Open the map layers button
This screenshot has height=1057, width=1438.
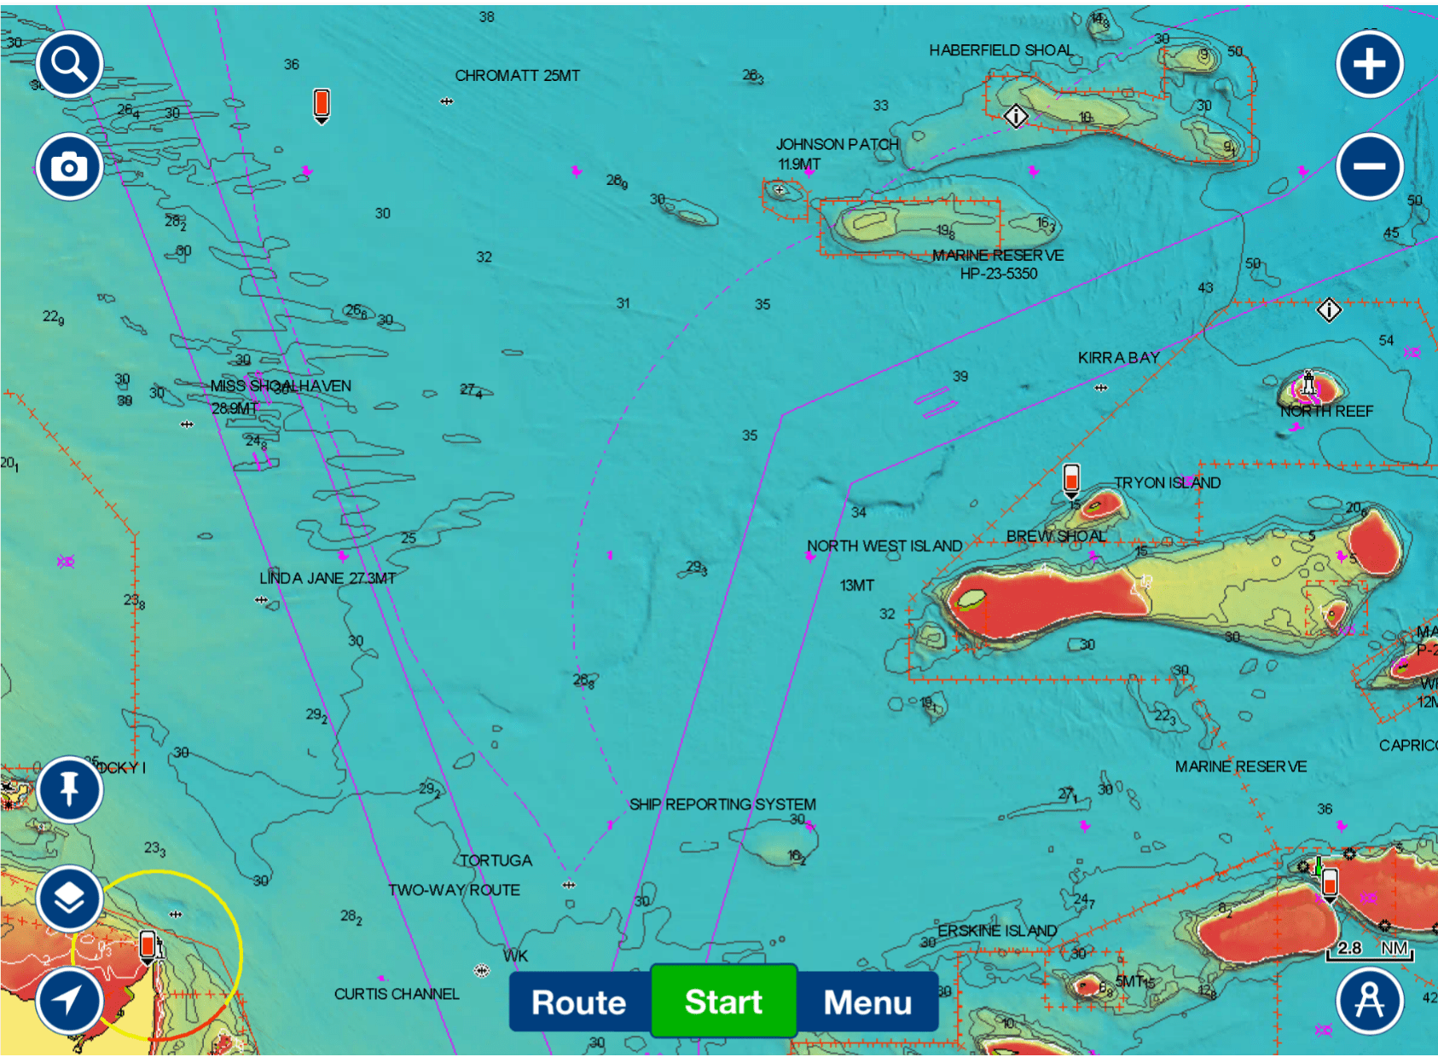[x=69, y=898]
